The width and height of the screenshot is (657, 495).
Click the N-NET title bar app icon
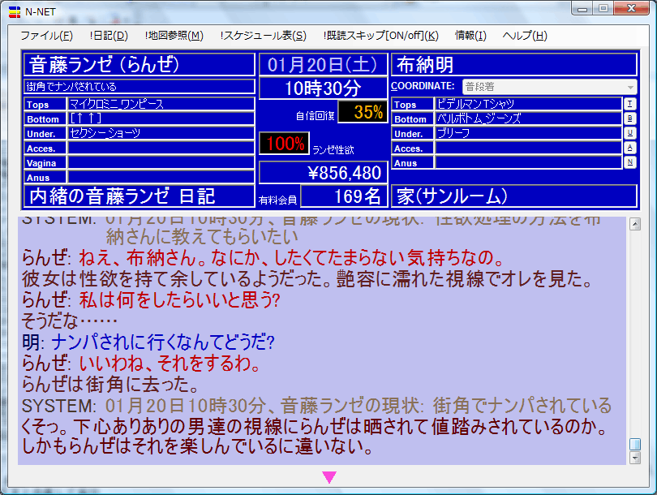14,10
